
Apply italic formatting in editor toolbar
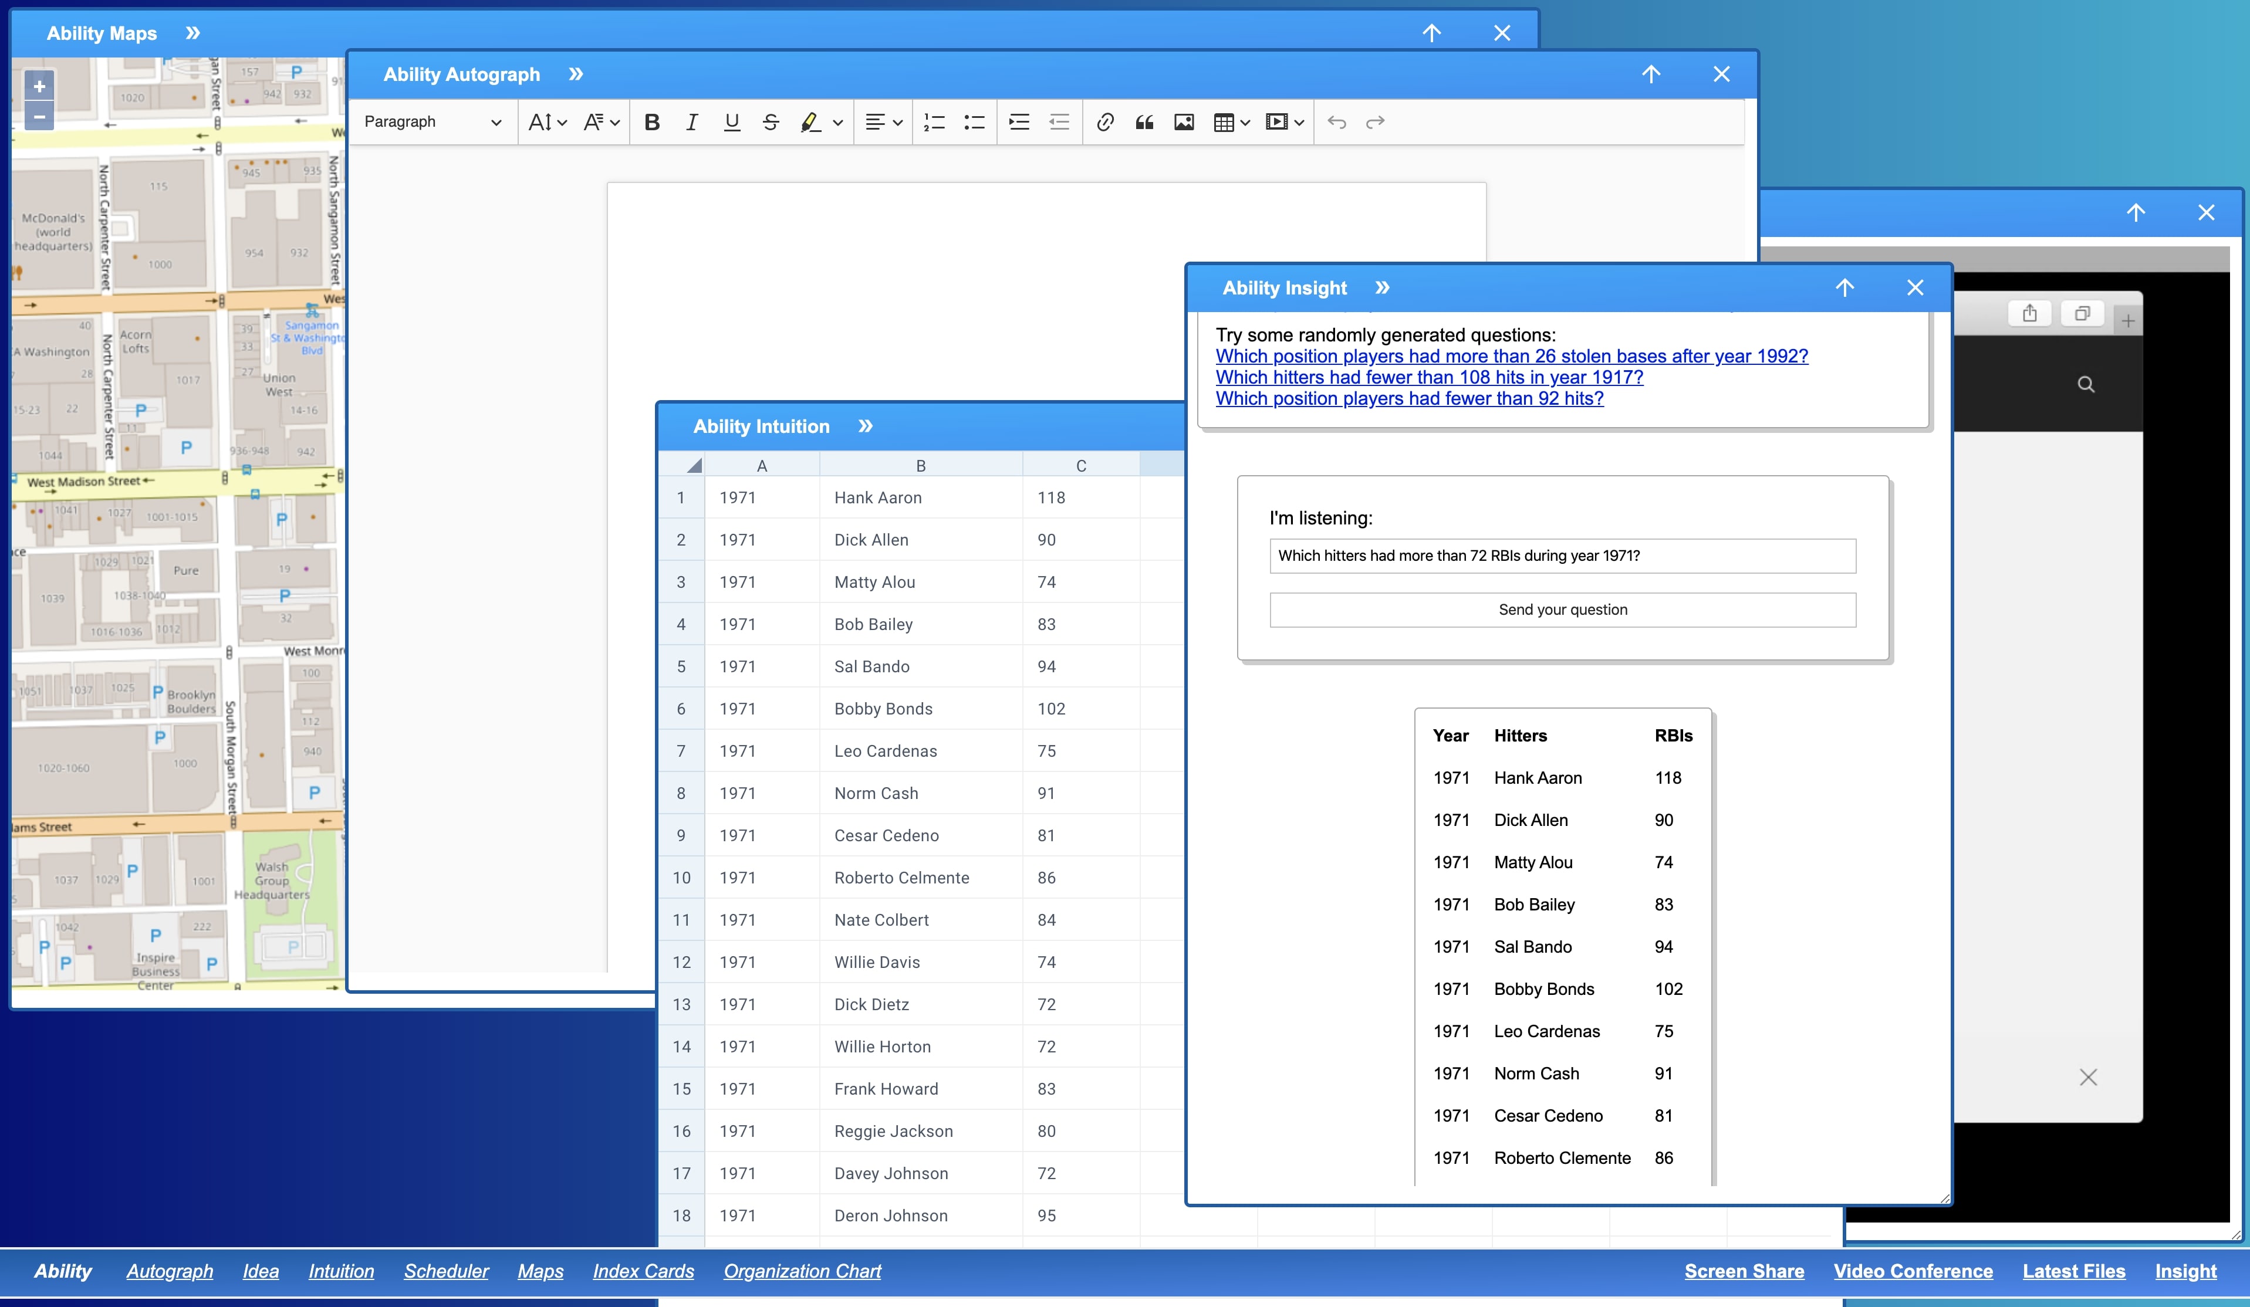click(x=692, y=122)
